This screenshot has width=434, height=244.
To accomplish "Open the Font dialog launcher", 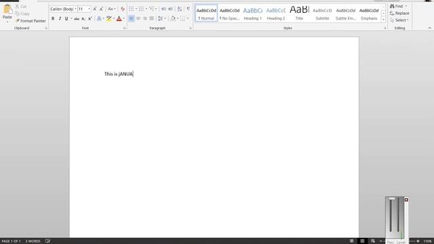I will [x=124, y=28].
